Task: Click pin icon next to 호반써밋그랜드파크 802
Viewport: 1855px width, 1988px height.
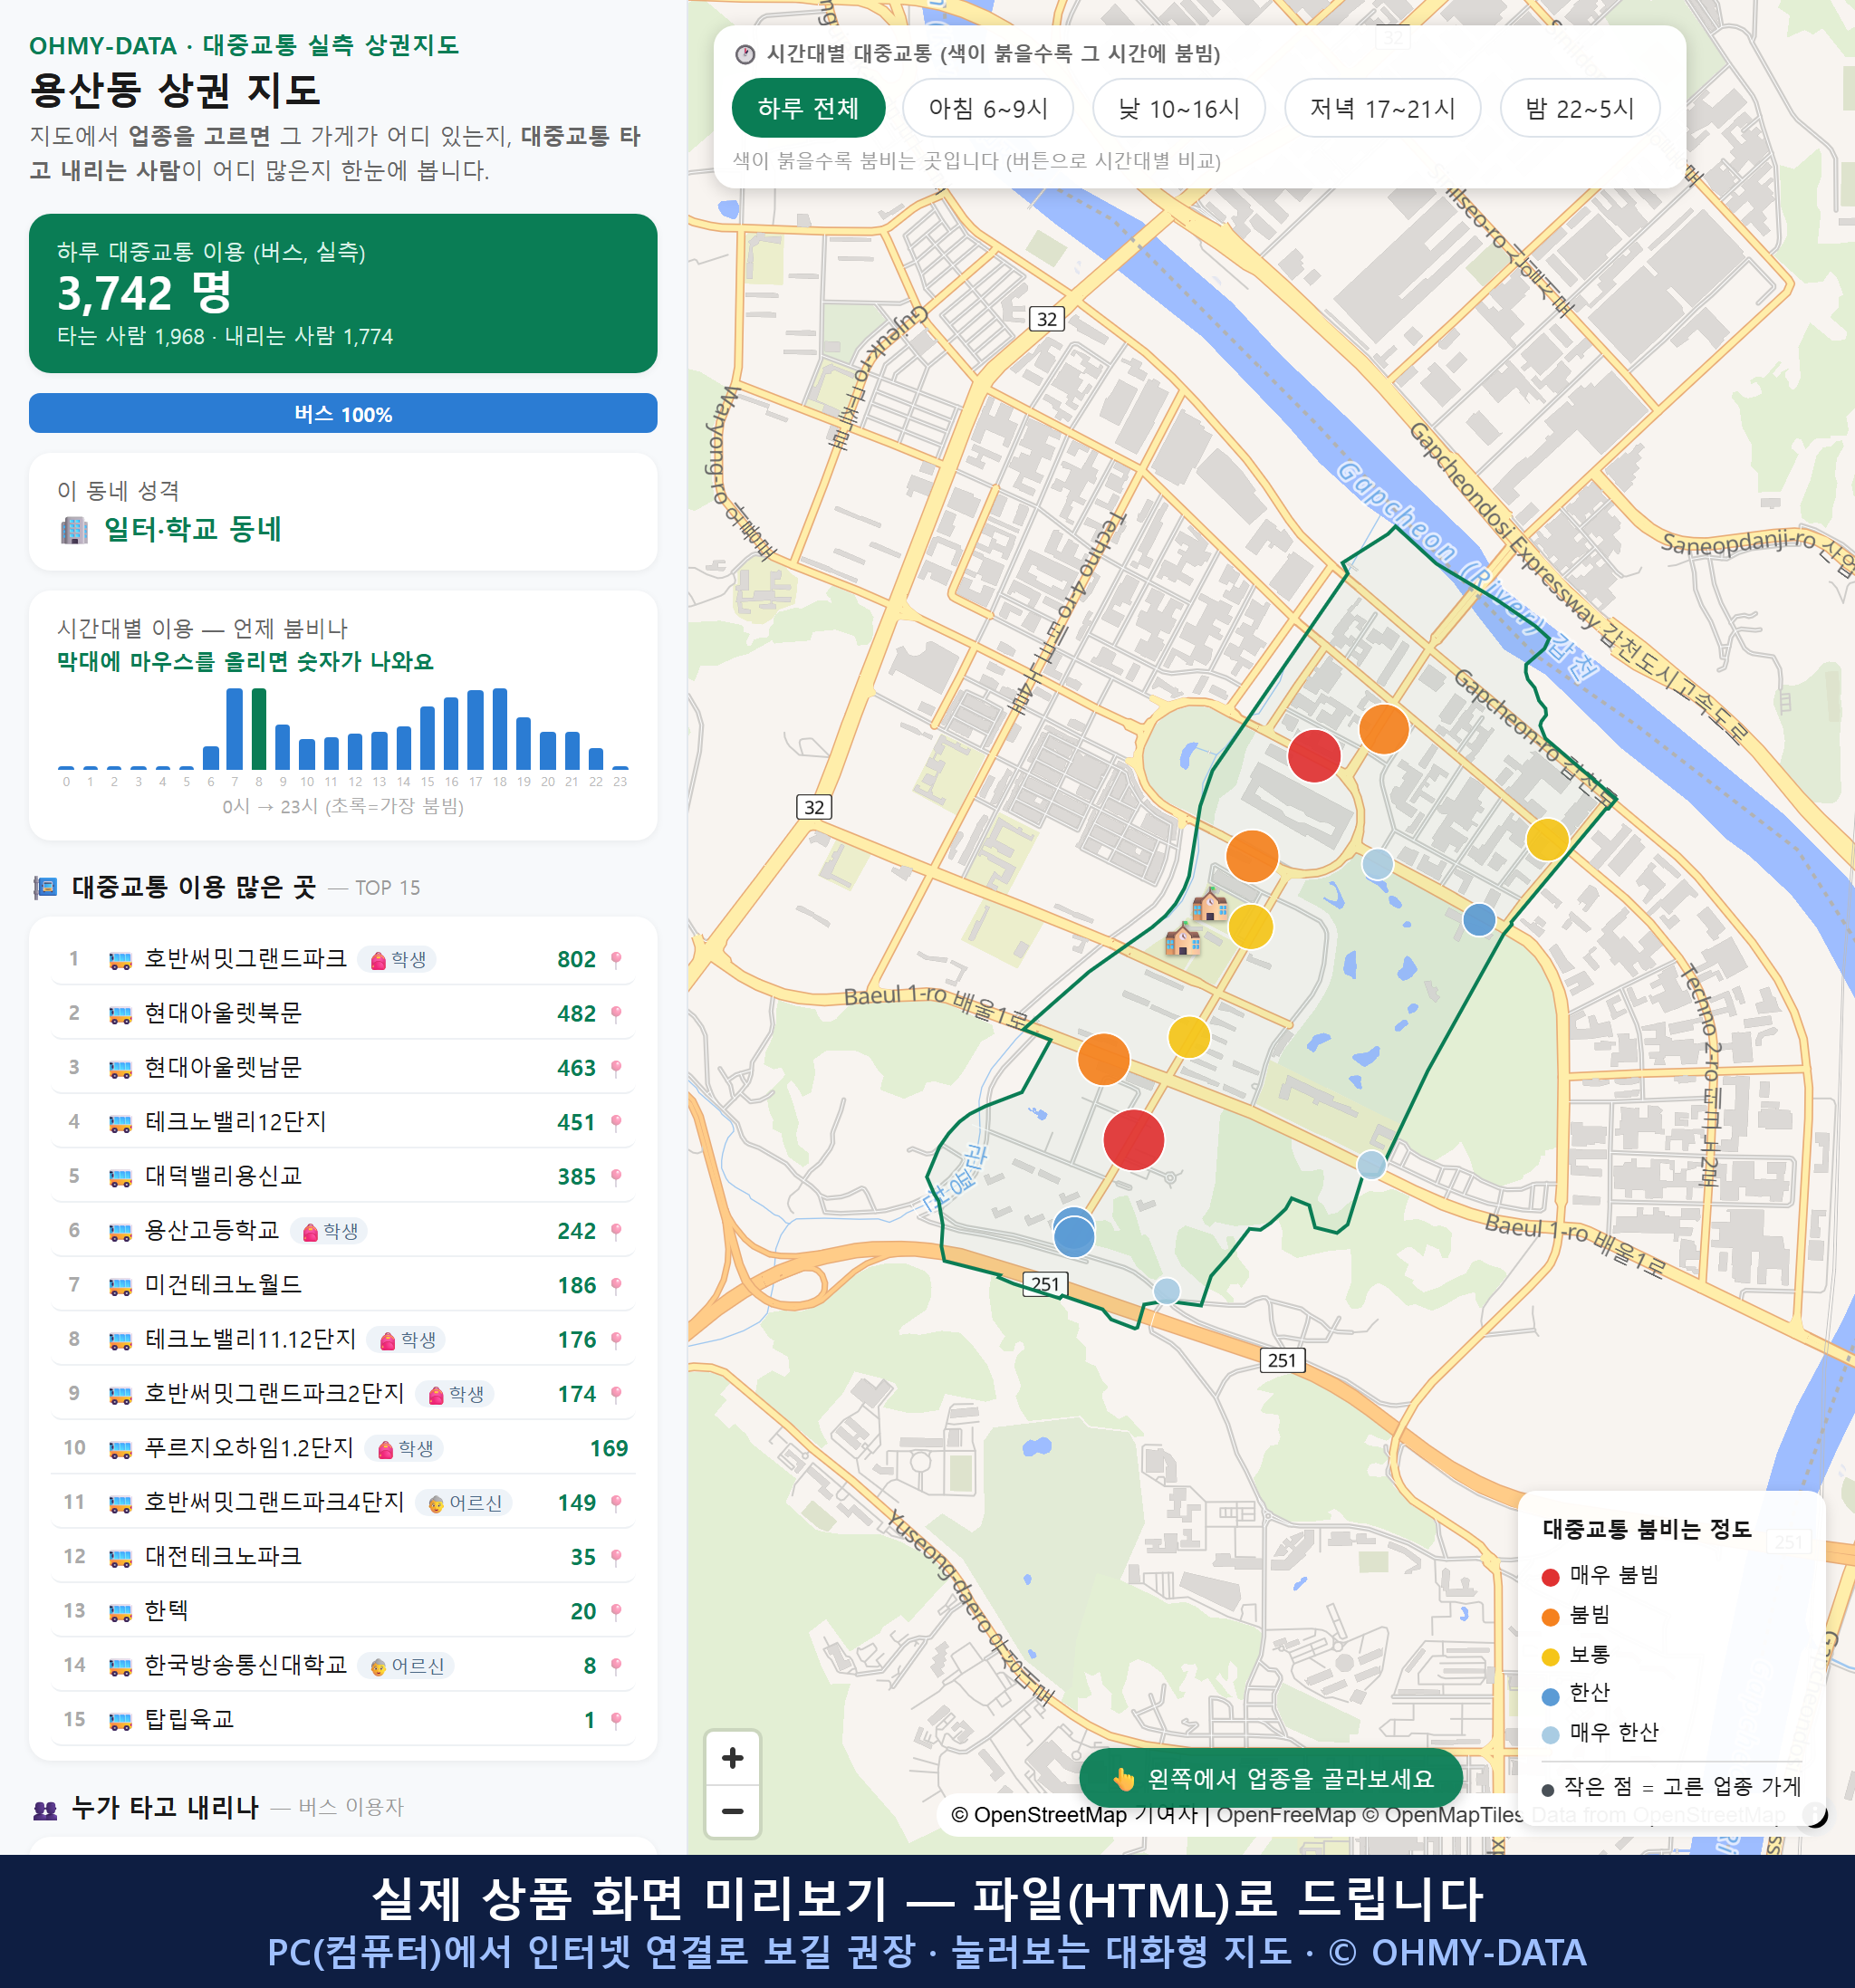Action: tap(616, 960)
